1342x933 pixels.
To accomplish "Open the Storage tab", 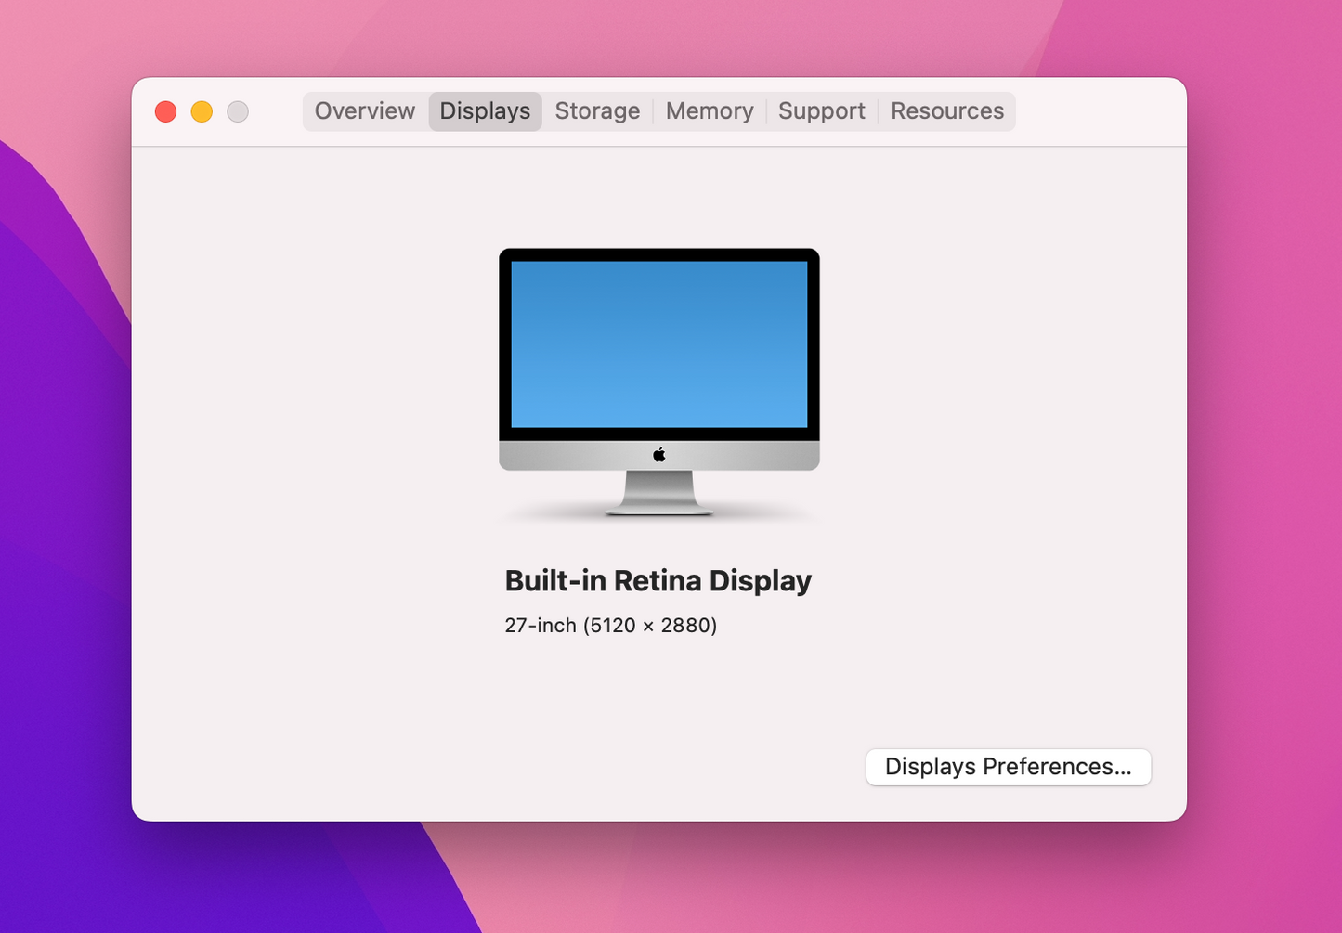I will coord(597,110).
